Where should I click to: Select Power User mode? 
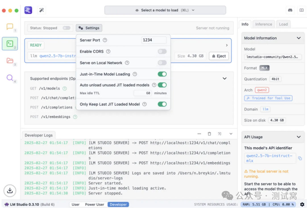pos(95,205)
